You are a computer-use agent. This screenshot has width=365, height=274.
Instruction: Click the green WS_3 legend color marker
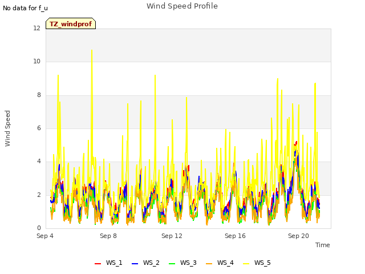pos(172,264)
